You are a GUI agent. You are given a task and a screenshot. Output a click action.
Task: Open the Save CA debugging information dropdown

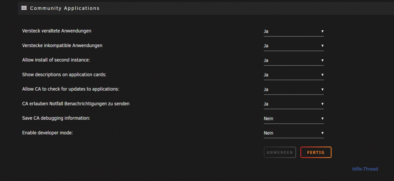point(294,119)
